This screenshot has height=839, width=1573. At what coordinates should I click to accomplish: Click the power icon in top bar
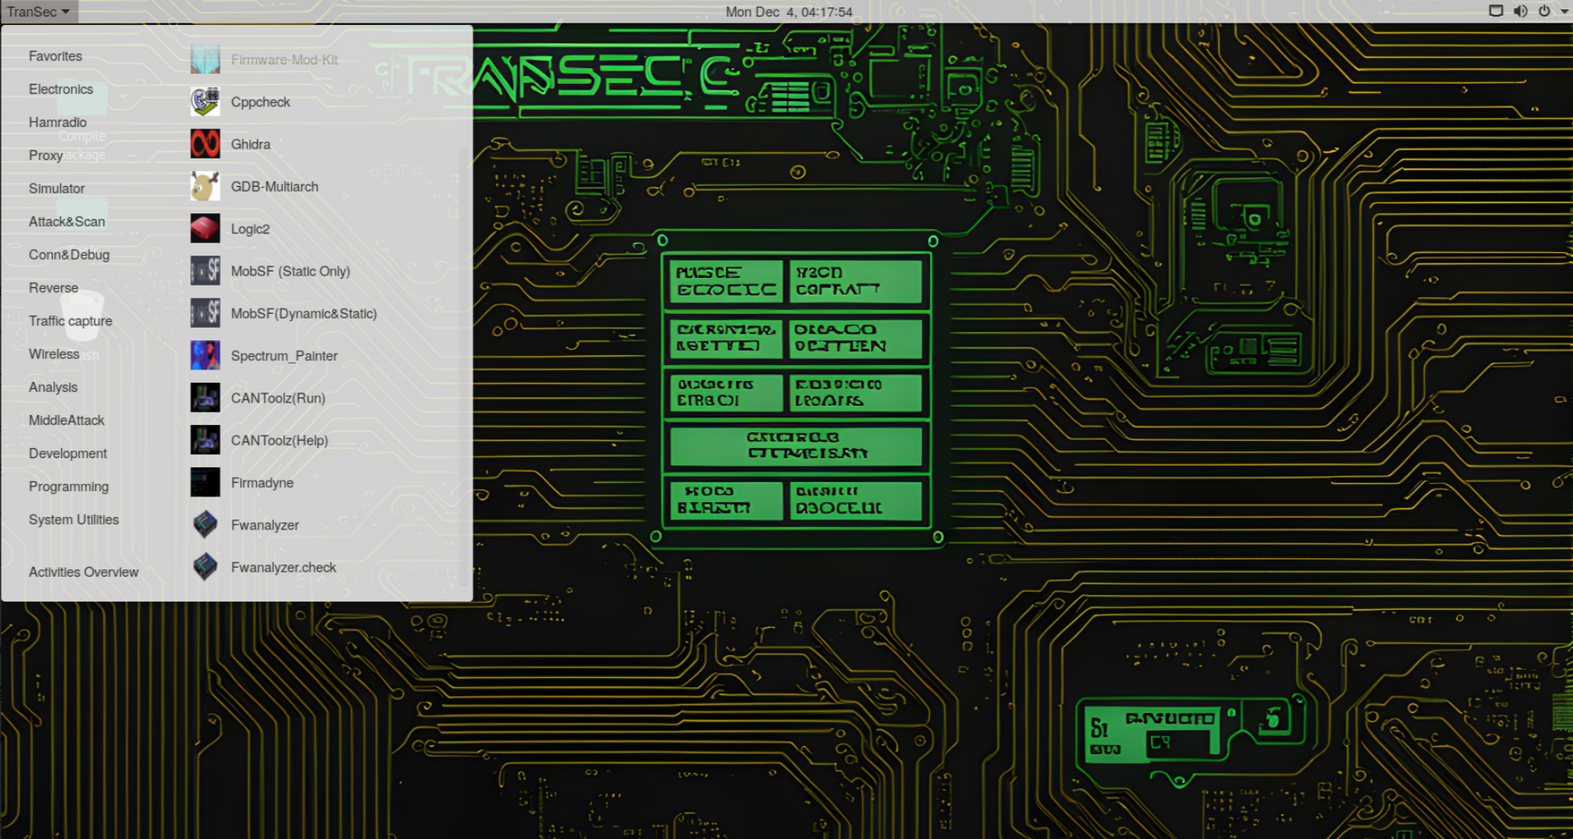1544,11
